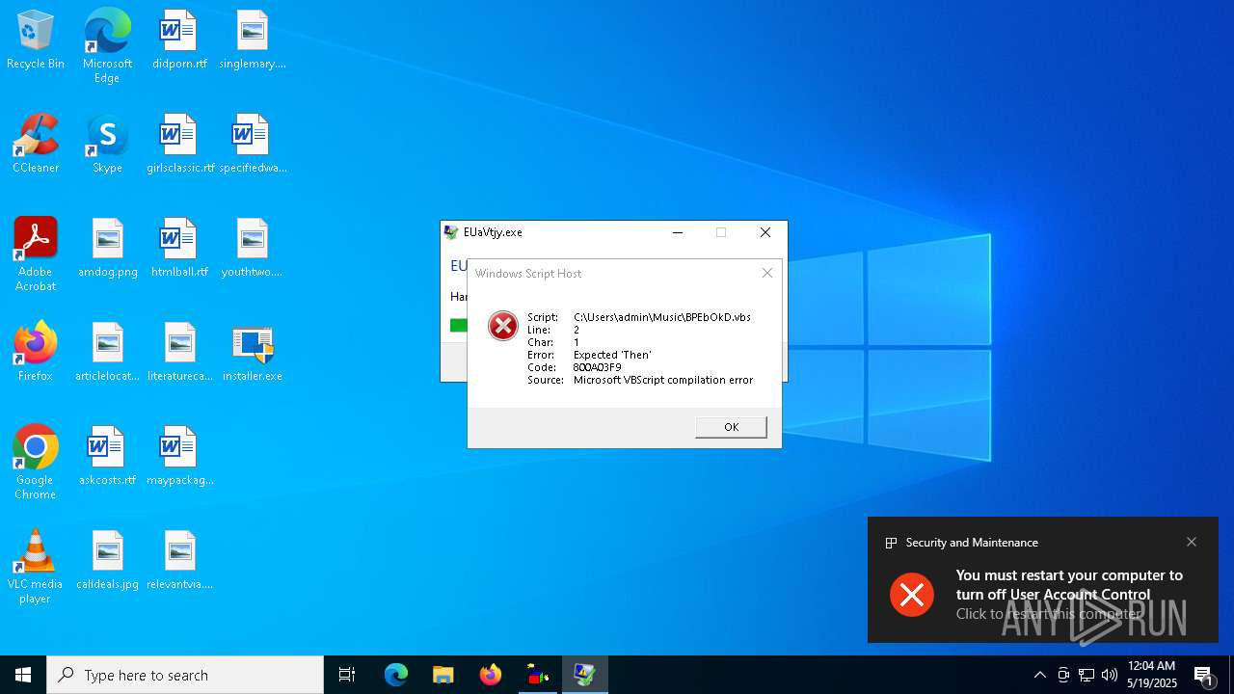Click the Meet Now tray icon

click(x=1063, y=675)
